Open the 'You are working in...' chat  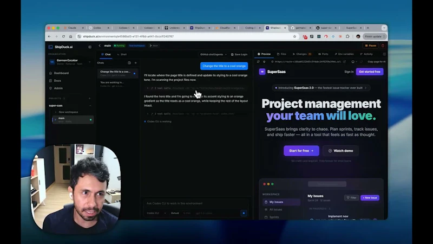point(117,84)
